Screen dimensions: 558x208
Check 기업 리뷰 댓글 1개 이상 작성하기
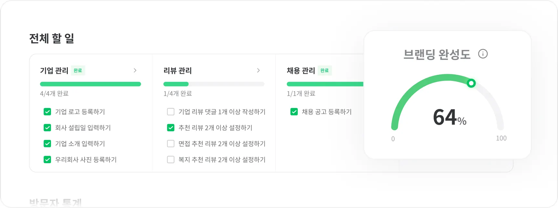pos(171,112)
